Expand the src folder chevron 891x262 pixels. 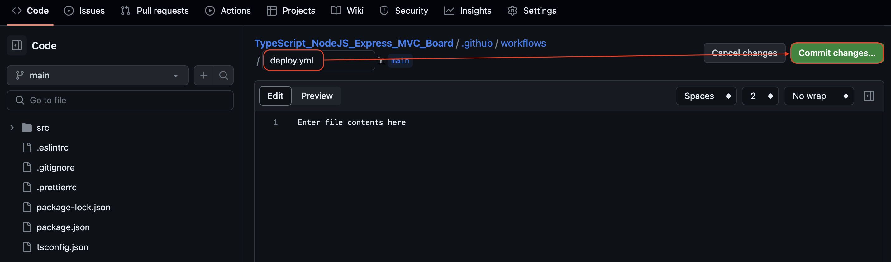click(x=12, y=128)
